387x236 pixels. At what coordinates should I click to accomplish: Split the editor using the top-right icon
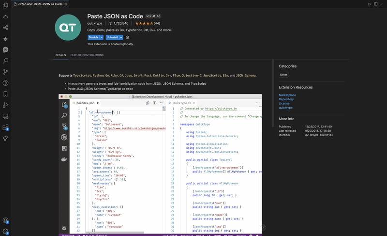pyautogui.click(x=376, y=4)
